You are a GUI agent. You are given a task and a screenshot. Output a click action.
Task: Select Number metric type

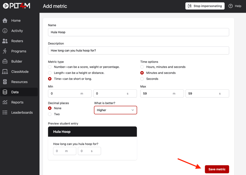point(50,67)
